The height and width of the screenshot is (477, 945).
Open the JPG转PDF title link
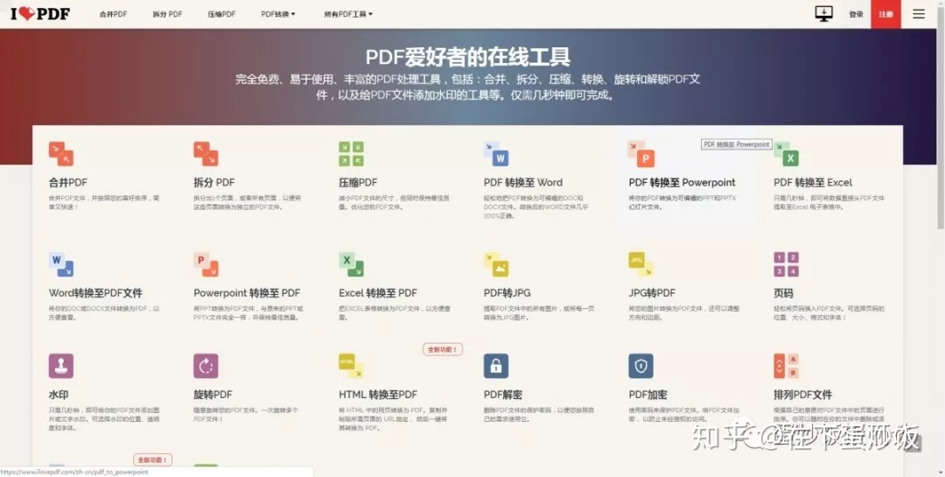(x=652, y=293)
